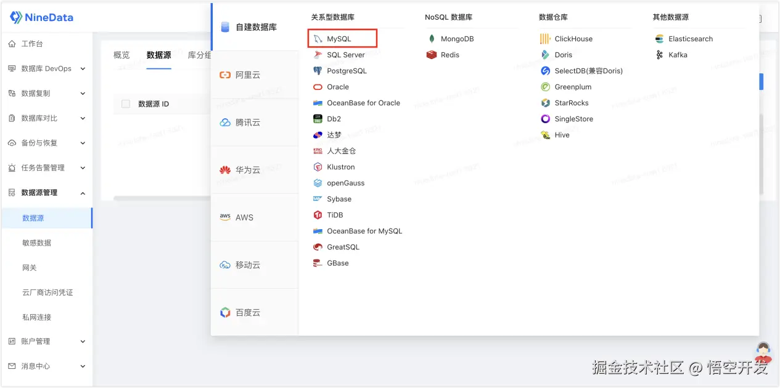Open the 敏感数据 sidebar item
This screenshot has width=780, height=388.
pos(37,243)
